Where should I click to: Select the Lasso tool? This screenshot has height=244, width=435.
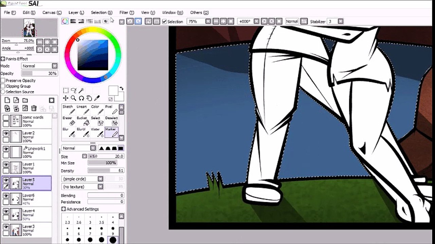[73, 90]
